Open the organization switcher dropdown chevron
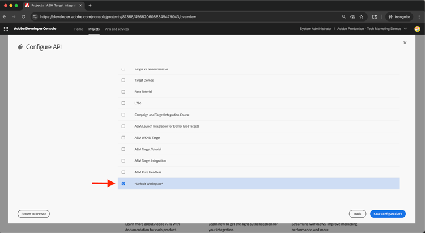The image size is (425, 233). 405,29
